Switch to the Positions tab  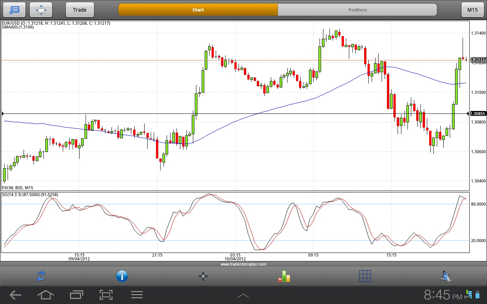click(x=357, y=10)
